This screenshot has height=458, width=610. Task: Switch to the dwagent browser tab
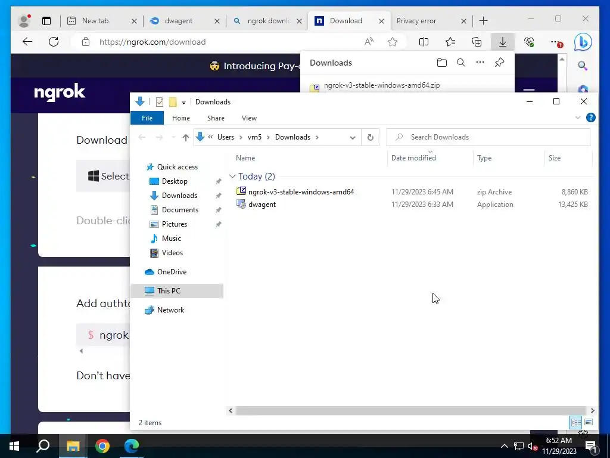[x=178, y=21]
